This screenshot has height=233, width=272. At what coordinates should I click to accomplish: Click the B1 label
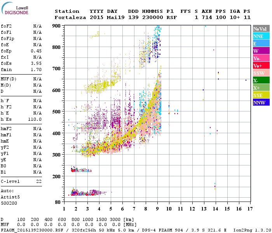pos(3,172)
